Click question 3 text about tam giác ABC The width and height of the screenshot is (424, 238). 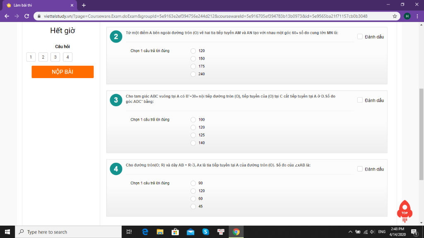(231, 99)
